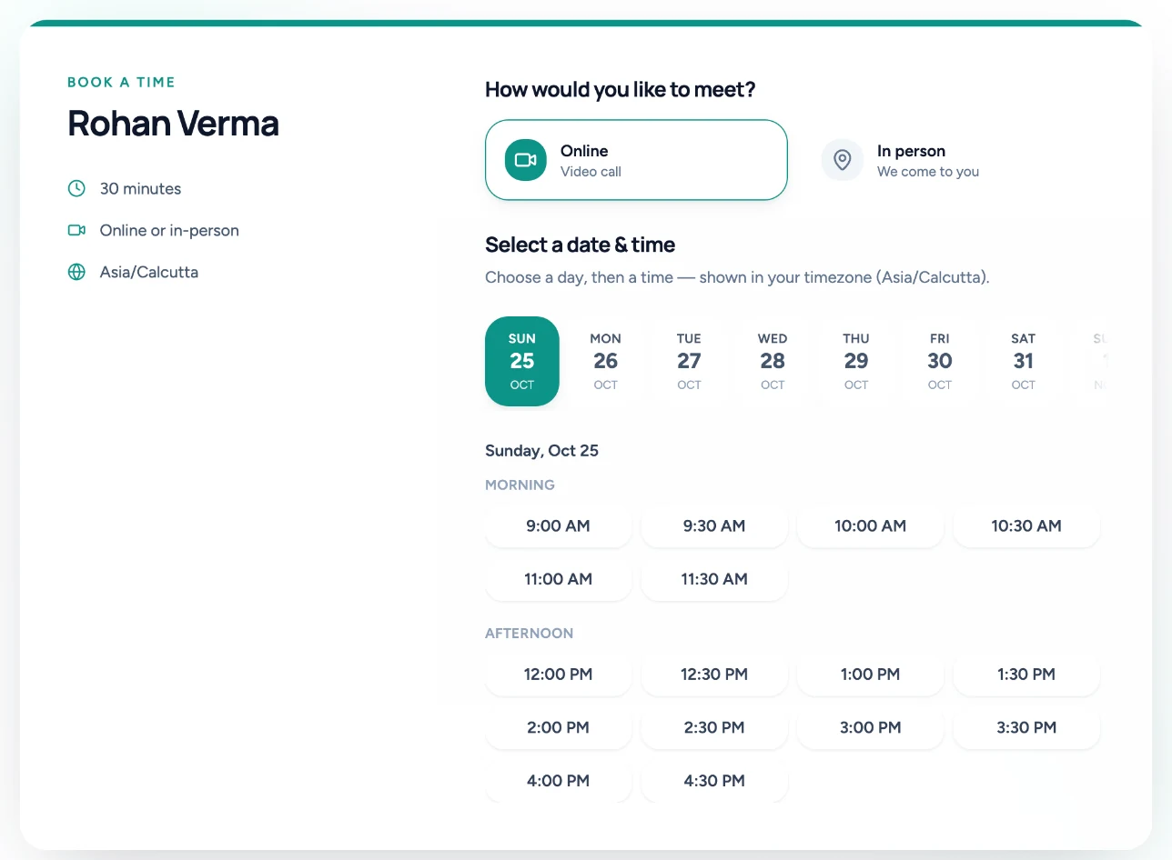Viewport: 1172px width, 860px height.
Task: Select Tuesday 27 Oct date
Action: (689, 361)
